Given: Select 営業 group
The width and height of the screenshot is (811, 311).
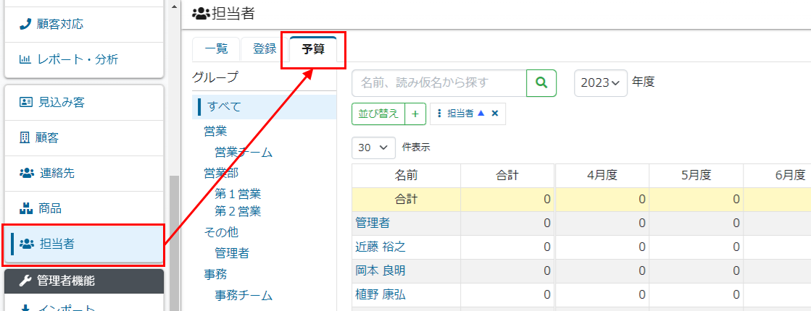Looking at the screenshot, I should [215, 132].
